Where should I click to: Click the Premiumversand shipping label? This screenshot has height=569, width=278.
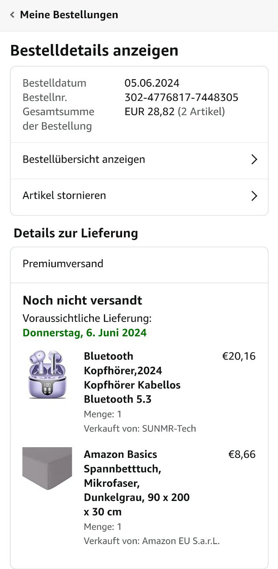(x=63, y=264)
